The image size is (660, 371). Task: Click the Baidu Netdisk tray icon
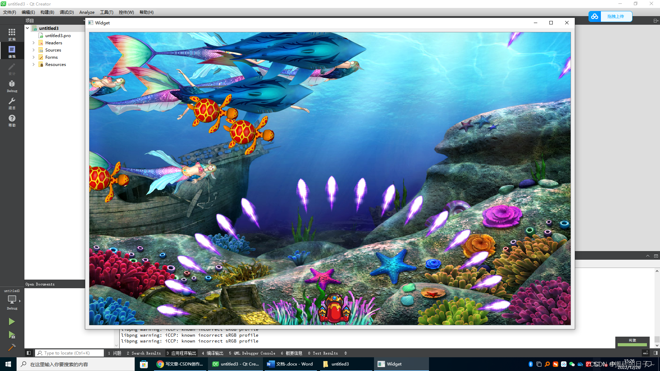click(x=564, y=364)
